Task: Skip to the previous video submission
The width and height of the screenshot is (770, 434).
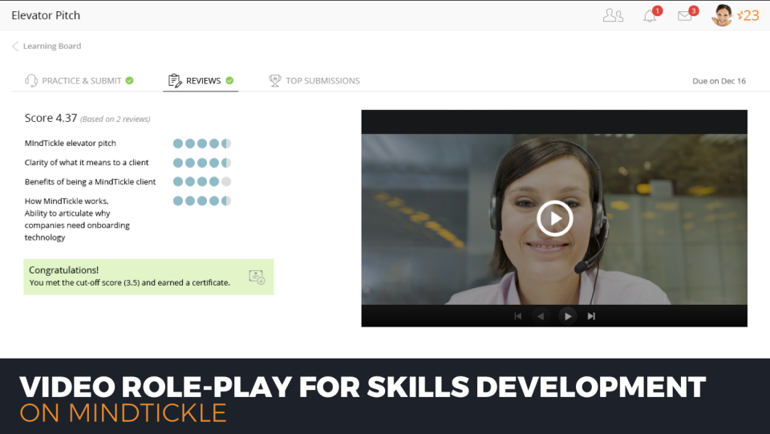Action: click(x=517, y=316)
